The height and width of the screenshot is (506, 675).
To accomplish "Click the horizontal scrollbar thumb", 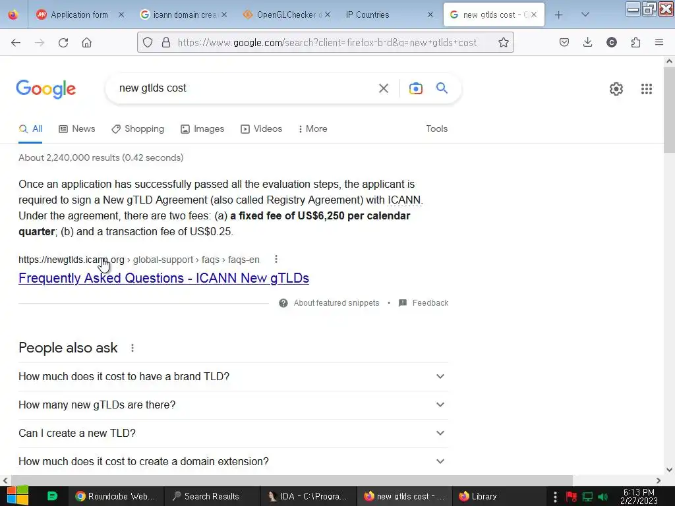I will (x=292, y=480).
